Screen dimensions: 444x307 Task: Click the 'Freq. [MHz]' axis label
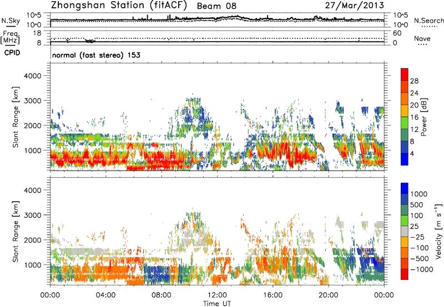[10, 37]
